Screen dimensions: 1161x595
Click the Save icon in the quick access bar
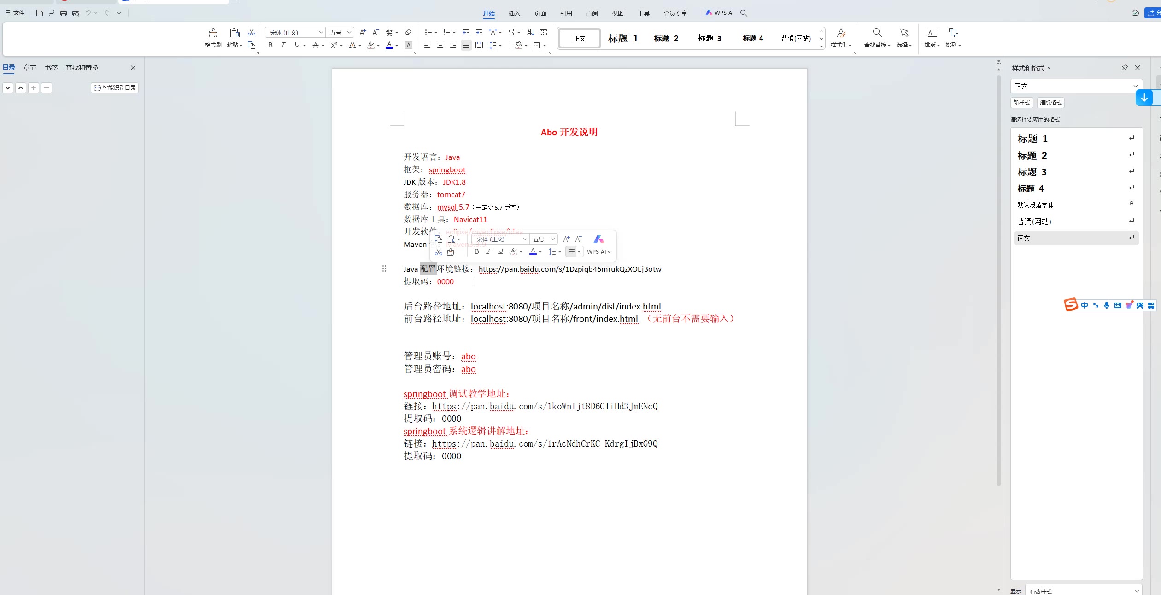(x=40, y=13)
